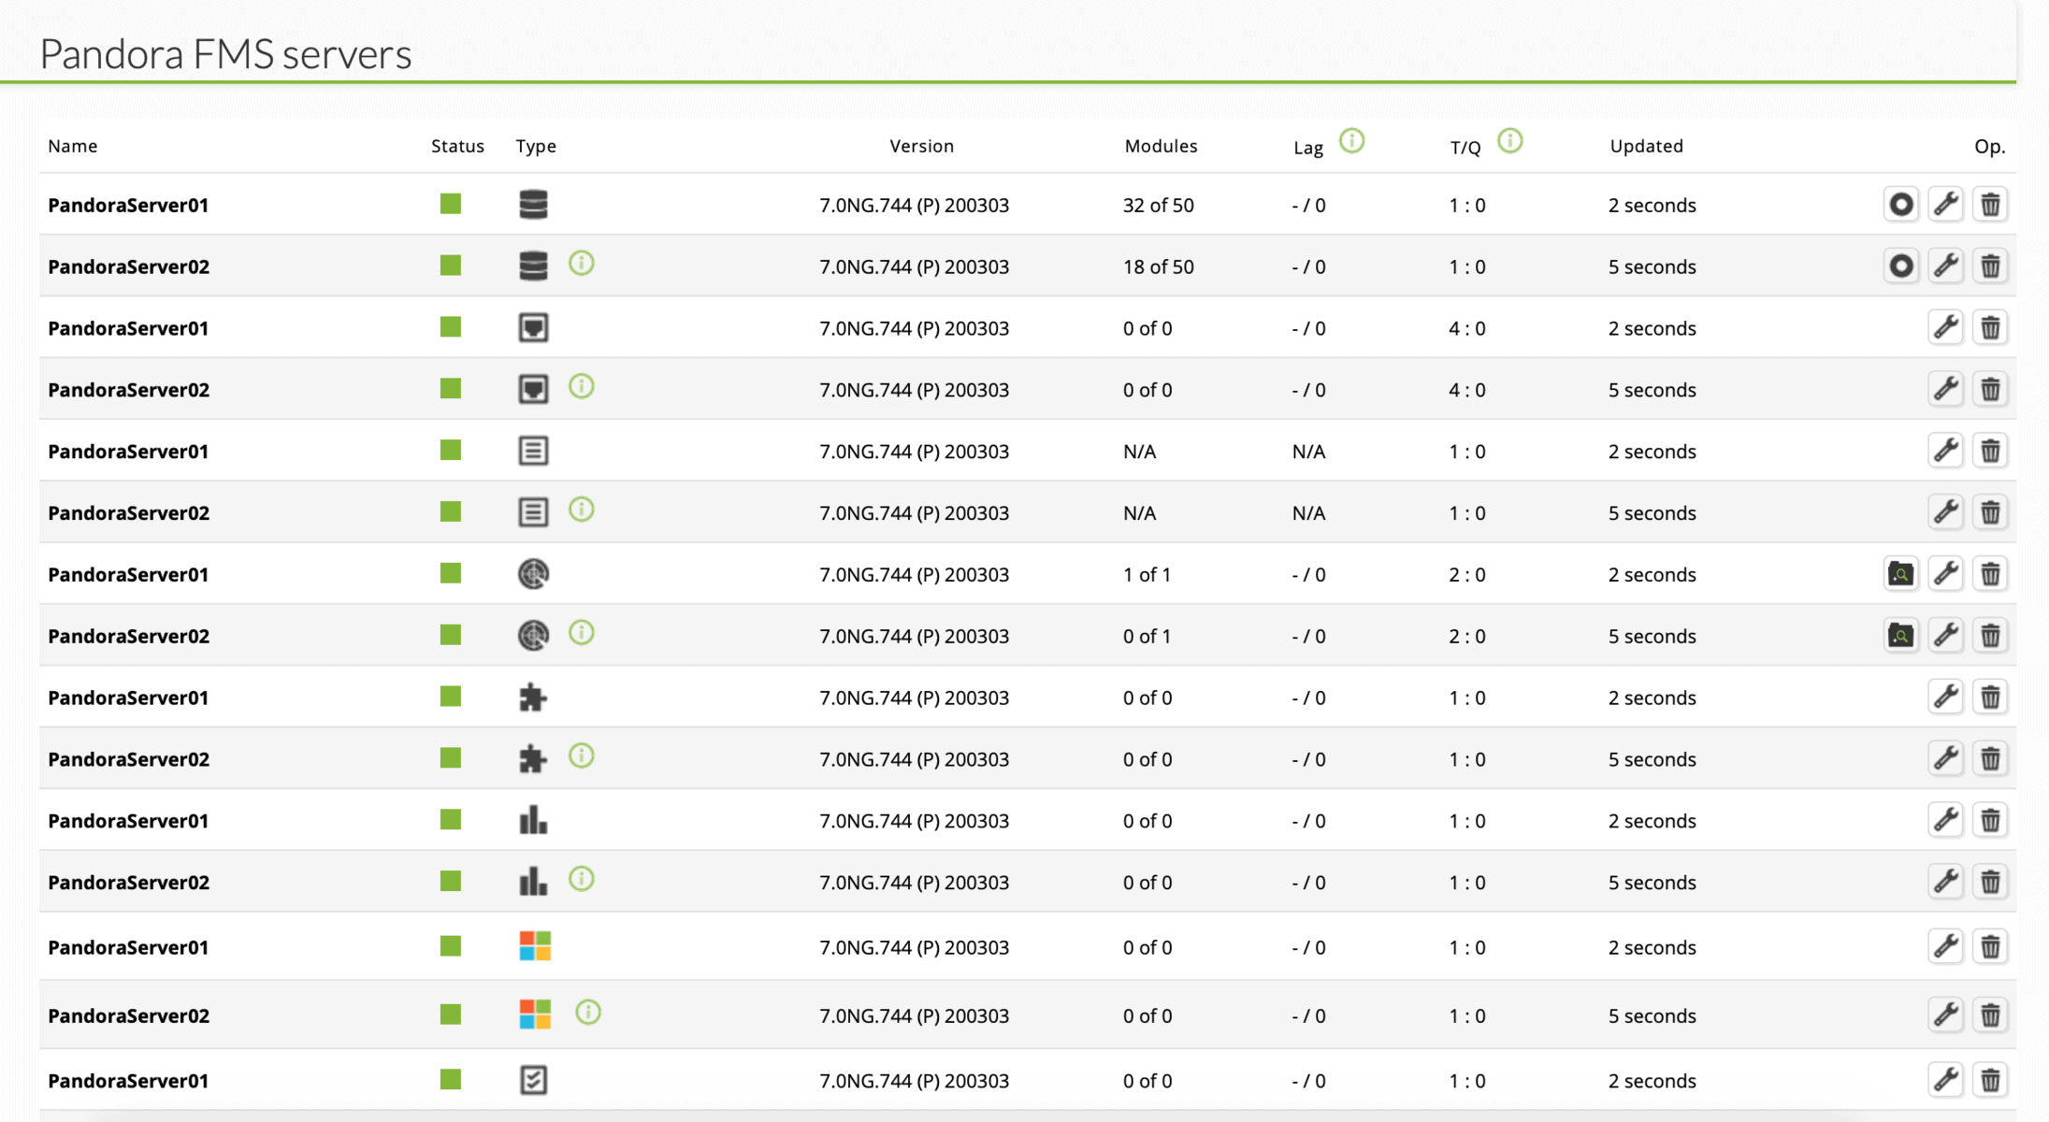The image size is (2049, 1122).
Task: Click the '32 of 50' modules cell
Action: (1159, 205)
